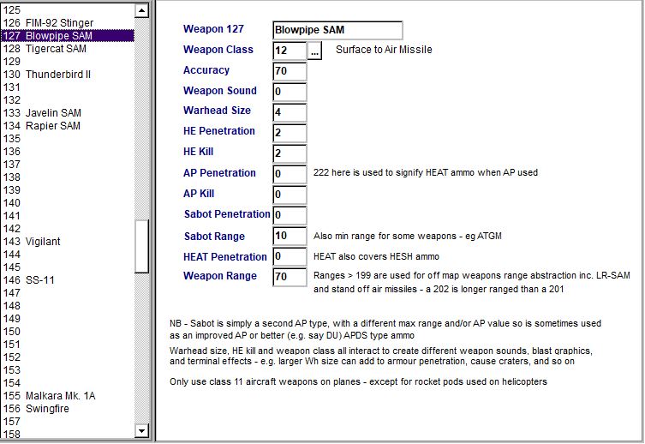This screenshot has height=444, width=645.
Task: Choose Malkara Mk. 1A entry
Action: 59,396
